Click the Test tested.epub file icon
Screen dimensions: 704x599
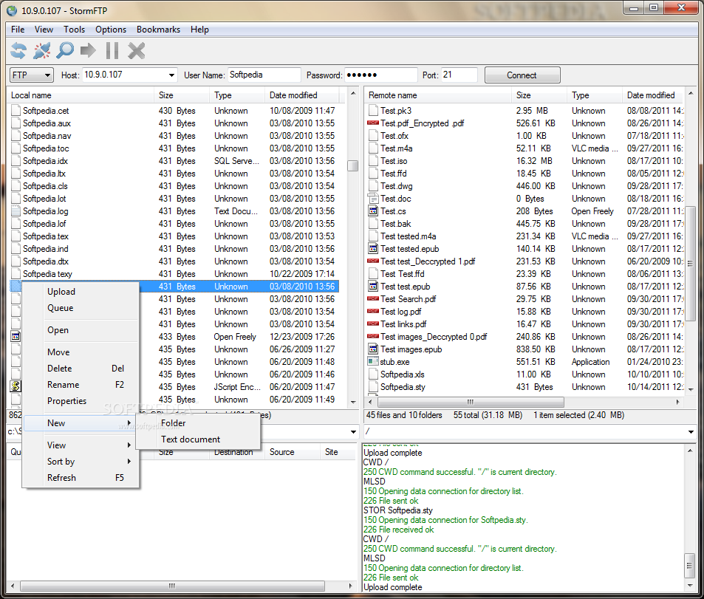[x=372, y=248]
